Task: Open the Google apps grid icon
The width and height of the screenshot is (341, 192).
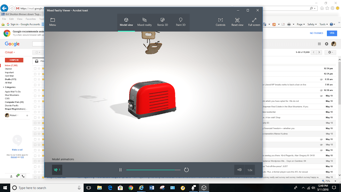Action: click(319, 44)
